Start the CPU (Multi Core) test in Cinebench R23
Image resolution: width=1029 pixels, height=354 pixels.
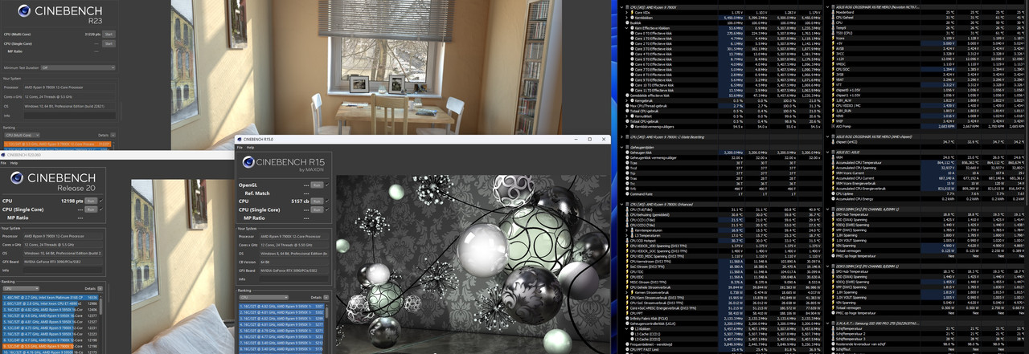[109, 34]
